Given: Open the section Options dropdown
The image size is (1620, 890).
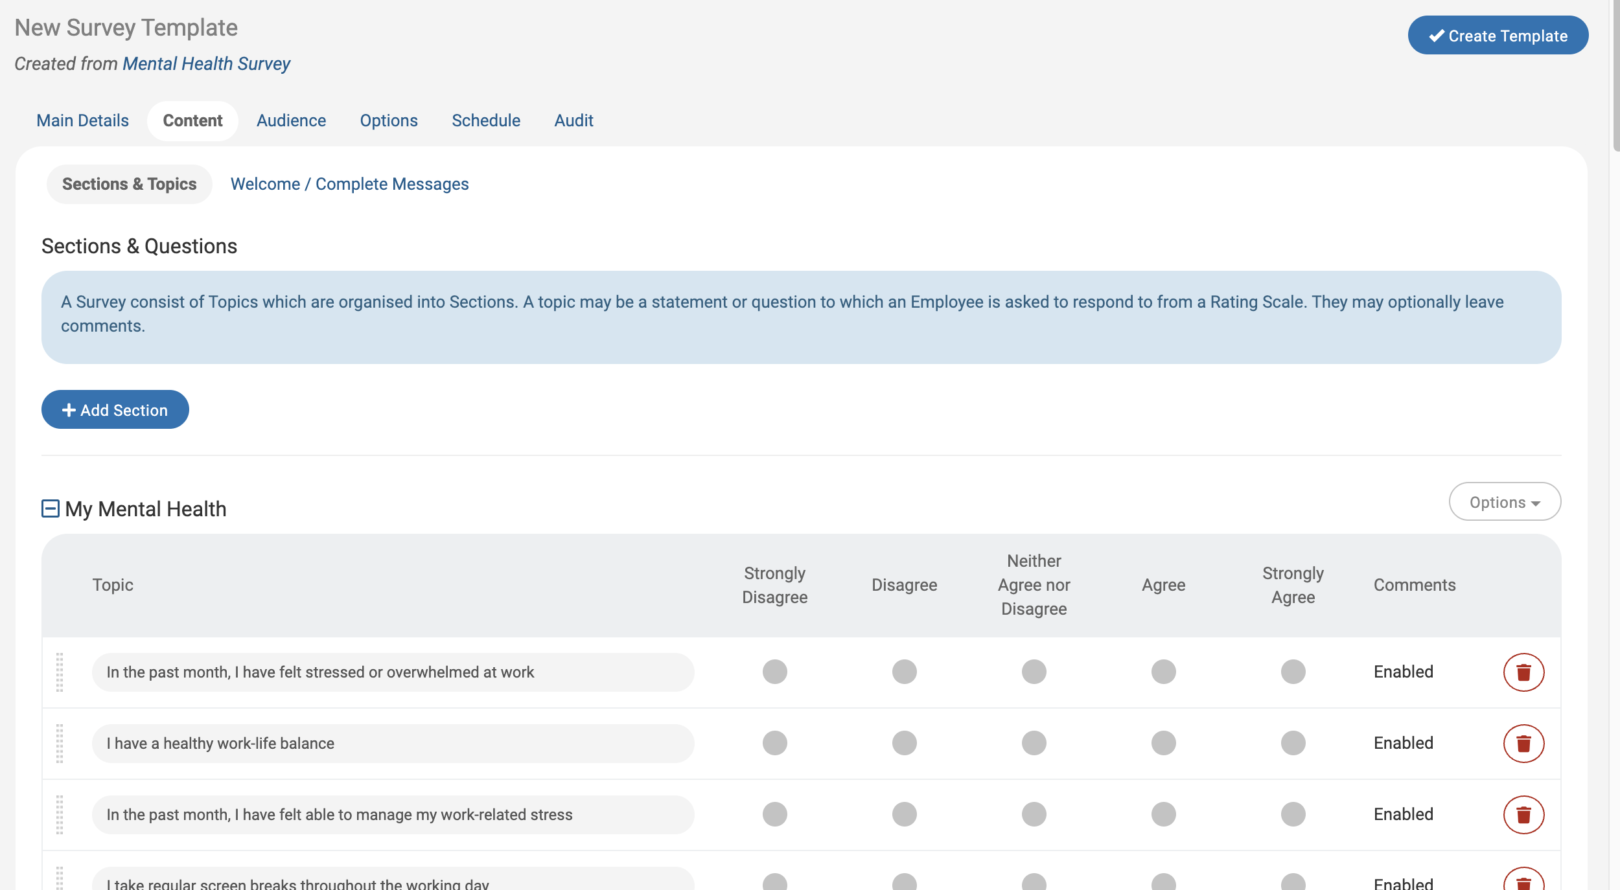Looking at the screenshot, I should tap(1504, 502).
